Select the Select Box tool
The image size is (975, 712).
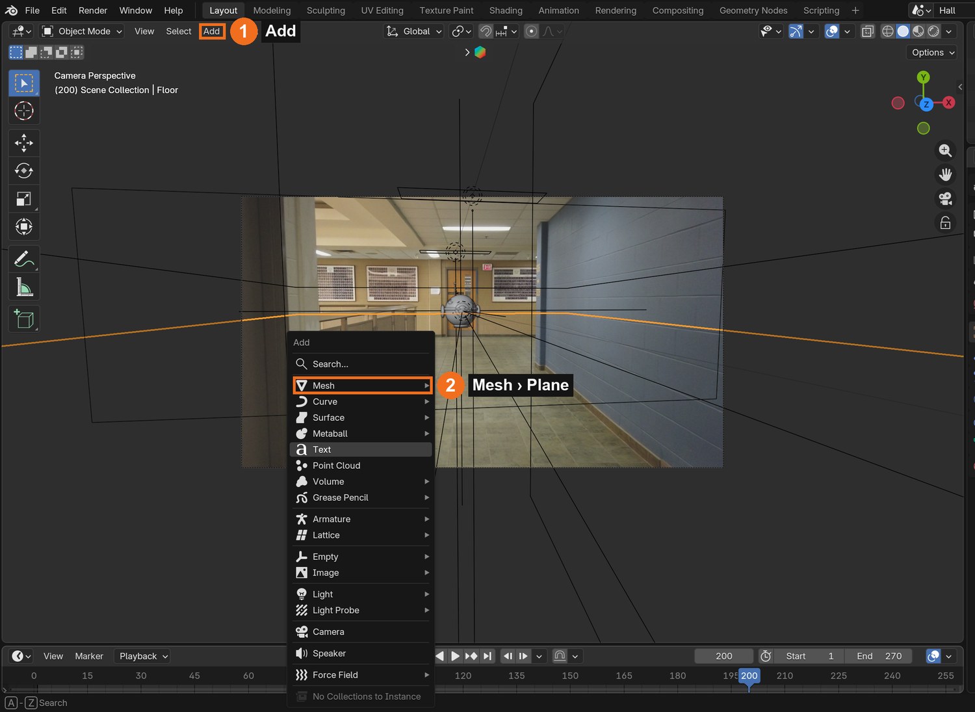(24, 83)
